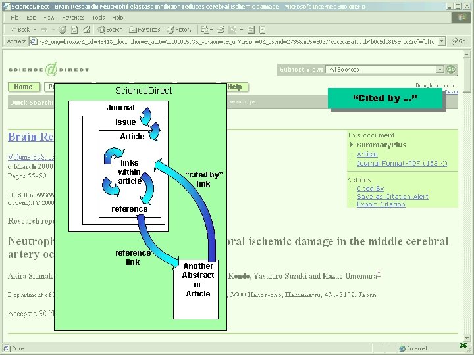Open the Favorites pane from the toolbar
Viewport: 474px width, 355px height.
(x=144, y=30)
